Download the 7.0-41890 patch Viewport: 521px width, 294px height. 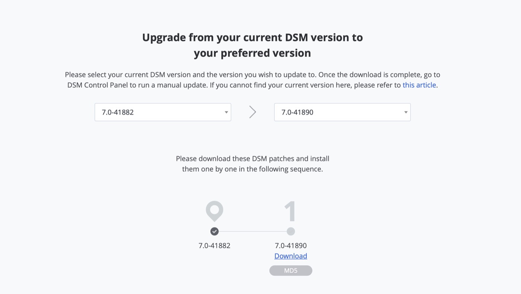291,256
